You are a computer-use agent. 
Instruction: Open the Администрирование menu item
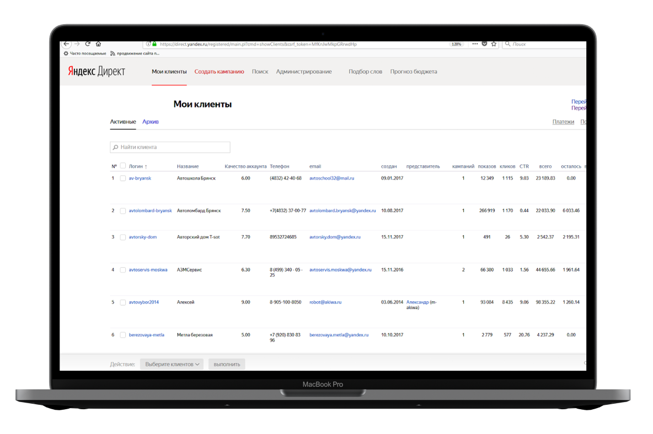[304, 72]
